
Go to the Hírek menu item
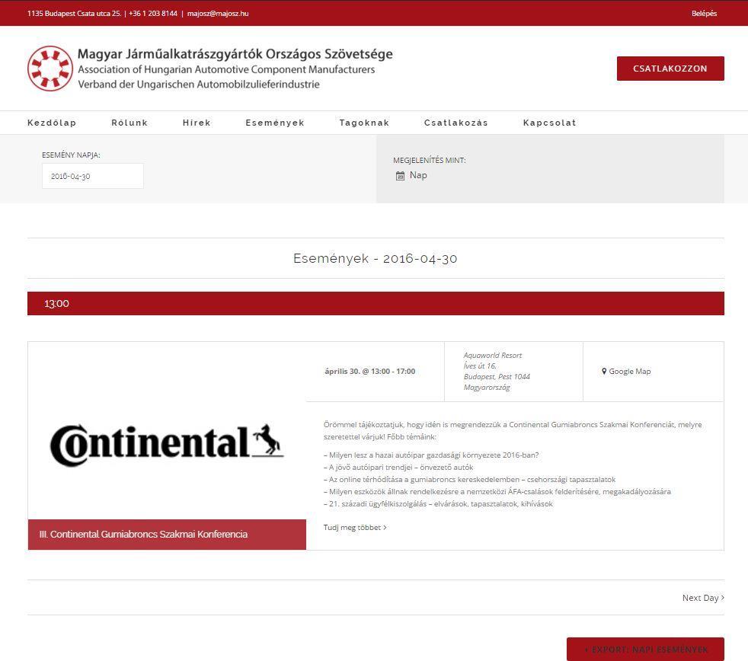[197, 123]
